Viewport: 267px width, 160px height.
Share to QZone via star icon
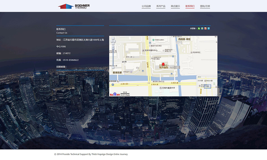(202, 28)
